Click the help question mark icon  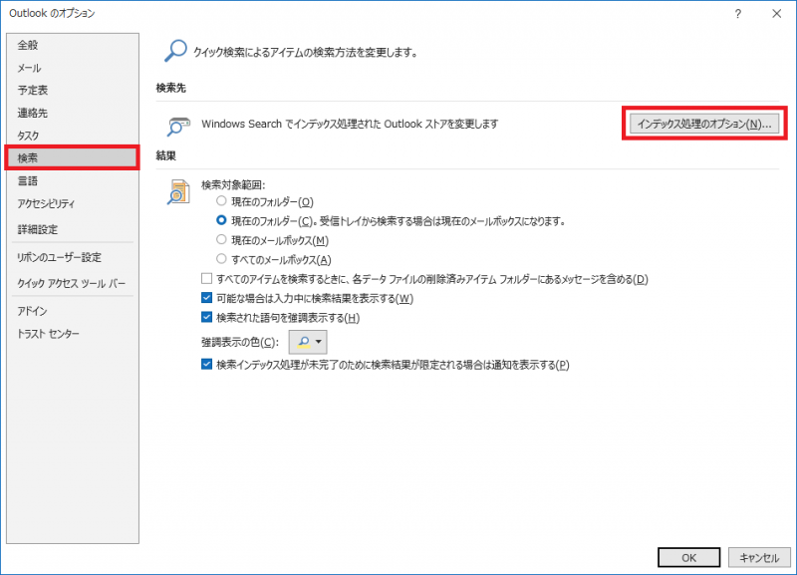pos(737,14)
